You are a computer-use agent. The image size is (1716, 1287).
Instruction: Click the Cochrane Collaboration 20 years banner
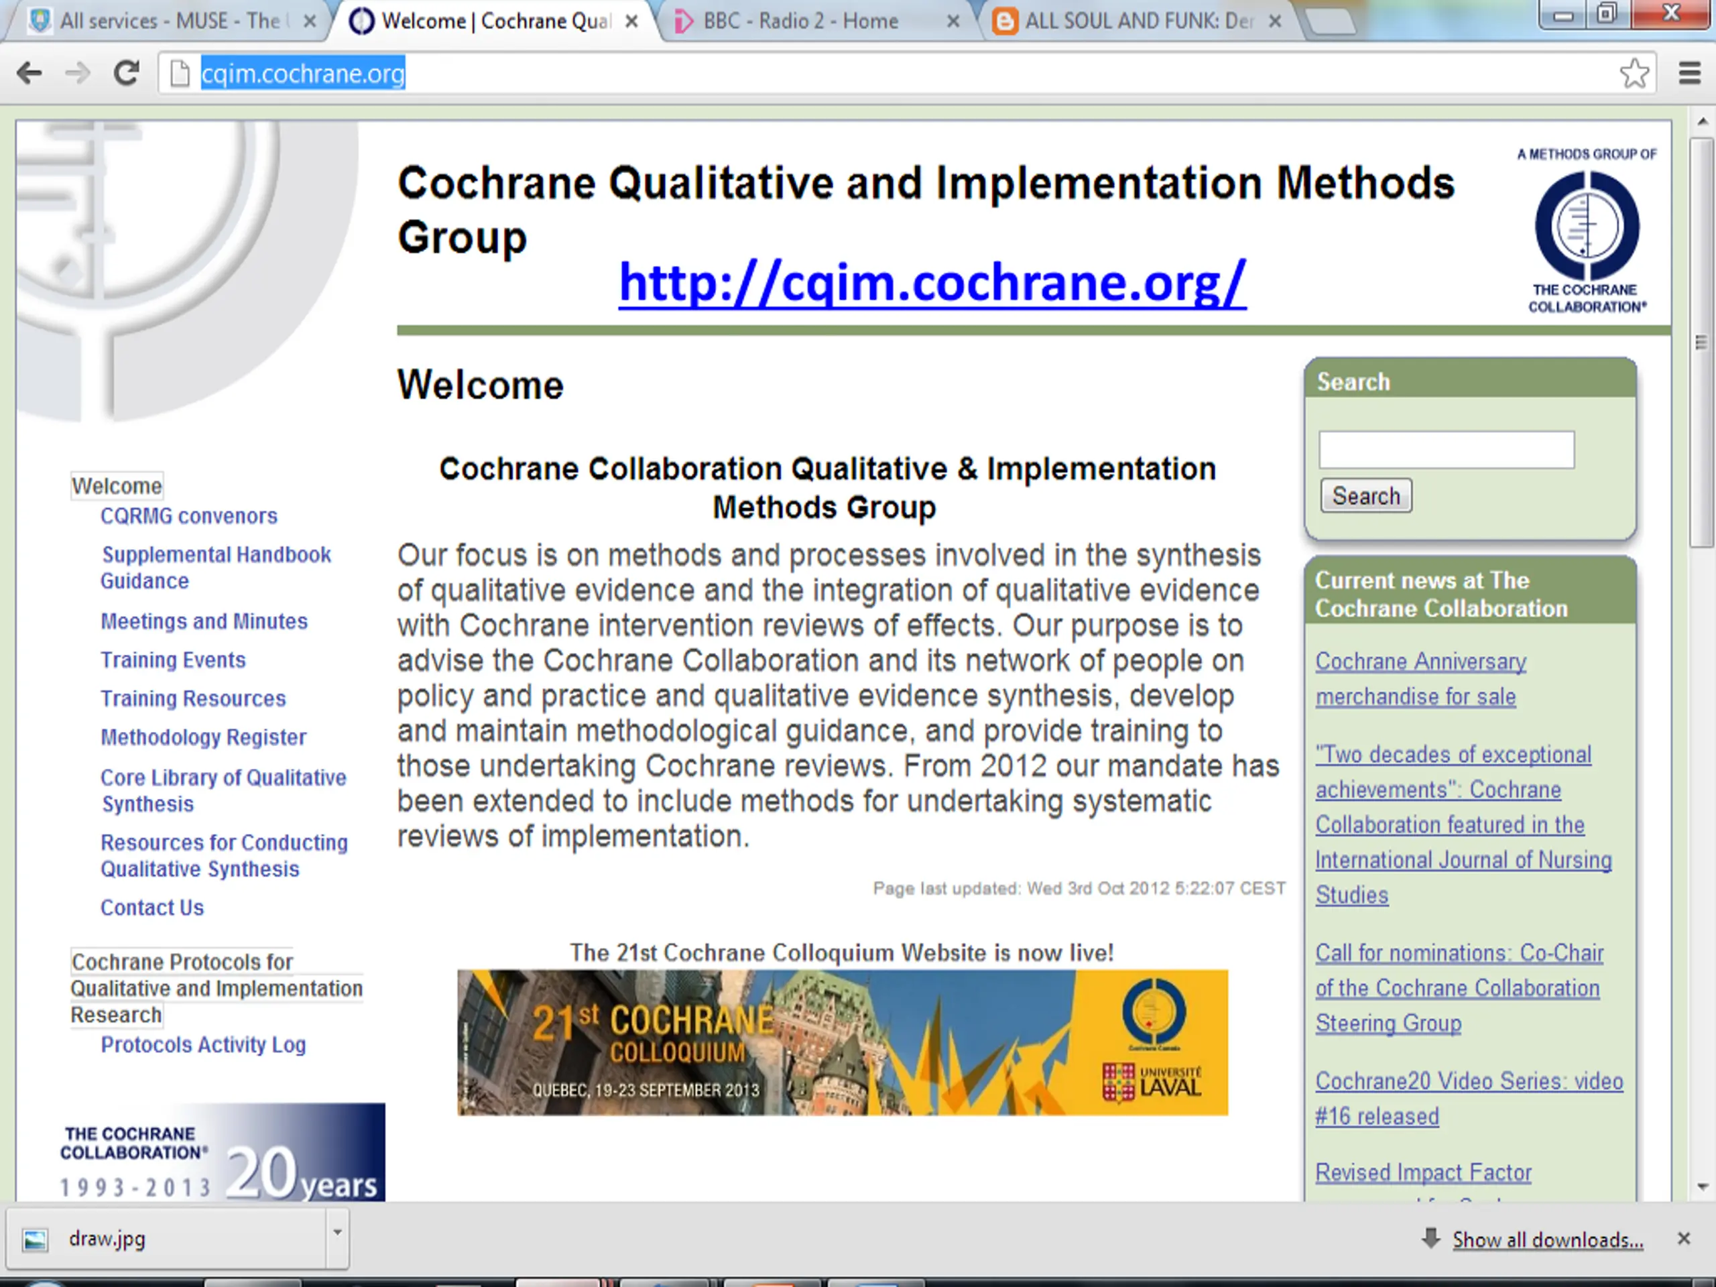pos(221,1153)
